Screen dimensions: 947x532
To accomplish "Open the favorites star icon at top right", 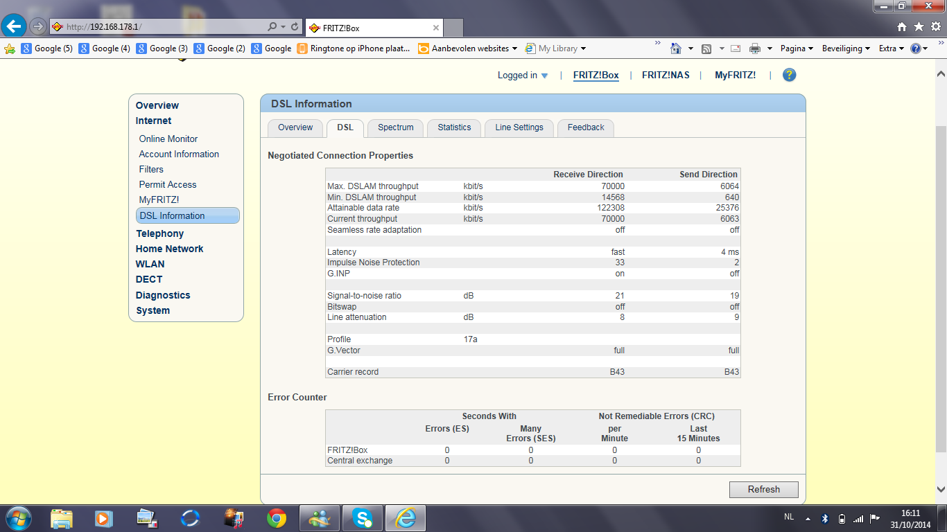I will pyautogui.click(x=919, y=27).
